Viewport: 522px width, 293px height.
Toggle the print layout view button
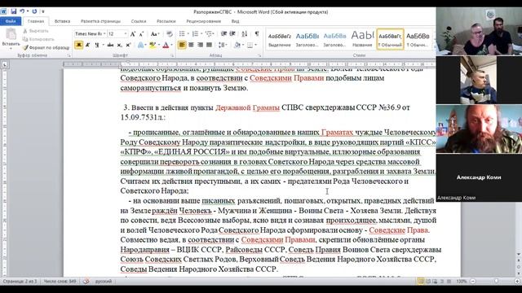tap(421, 282)
